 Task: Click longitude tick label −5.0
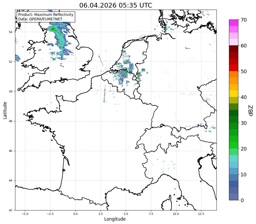[25, 214]
